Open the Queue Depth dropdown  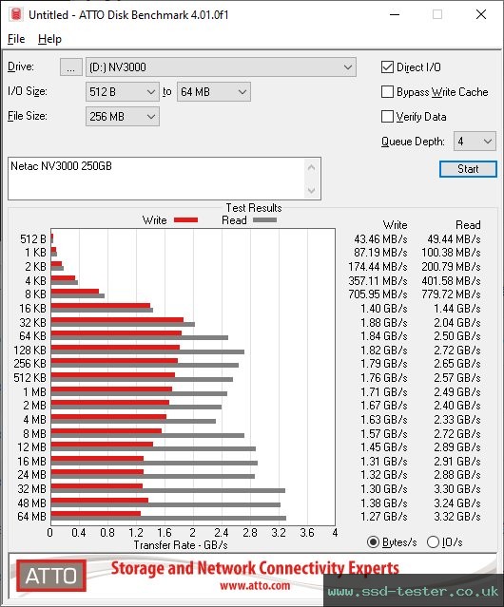point(475,142)
